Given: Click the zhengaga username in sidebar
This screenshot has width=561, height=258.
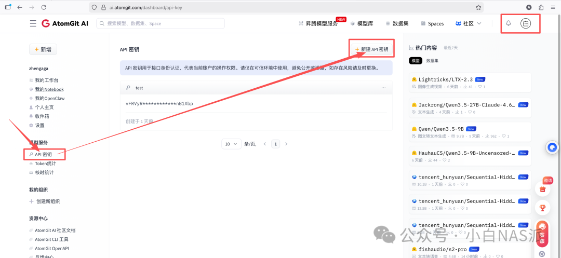Looking at the screenshot, I should click(38, 68).
